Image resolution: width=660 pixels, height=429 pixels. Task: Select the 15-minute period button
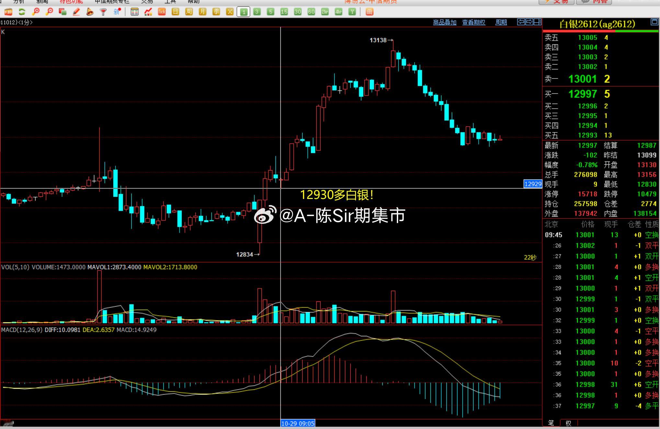pos(284,12)
